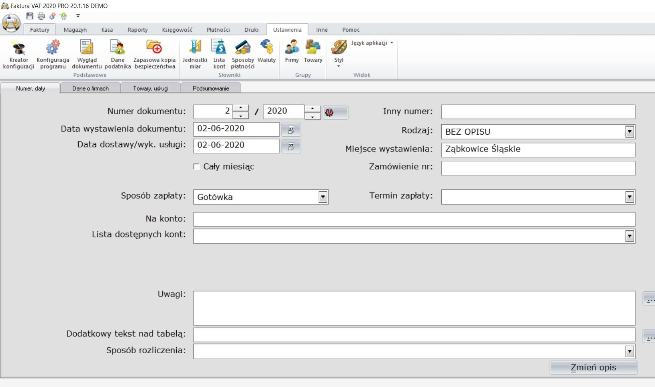Open Rodzaj dropdown list
This screenshot has width=655, height=387.
point(629,132)
